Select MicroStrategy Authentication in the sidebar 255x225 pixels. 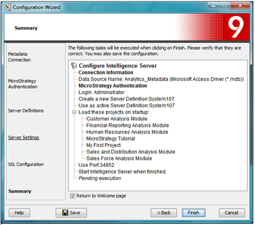click(x=22, y=84)
